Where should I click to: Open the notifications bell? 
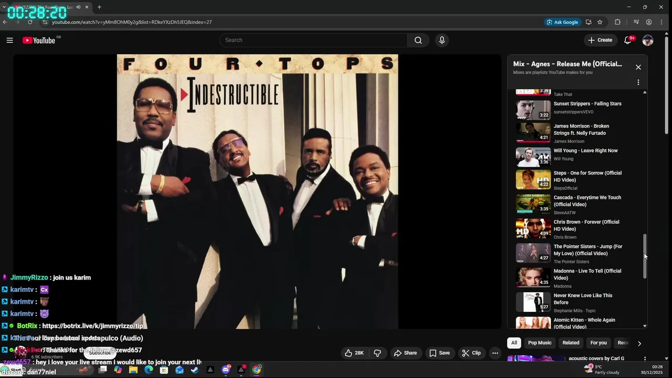pos(627,40)
